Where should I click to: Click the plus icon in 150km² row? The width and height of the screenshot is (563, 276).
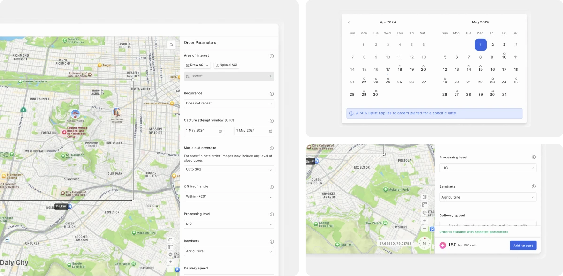(270, 76)
